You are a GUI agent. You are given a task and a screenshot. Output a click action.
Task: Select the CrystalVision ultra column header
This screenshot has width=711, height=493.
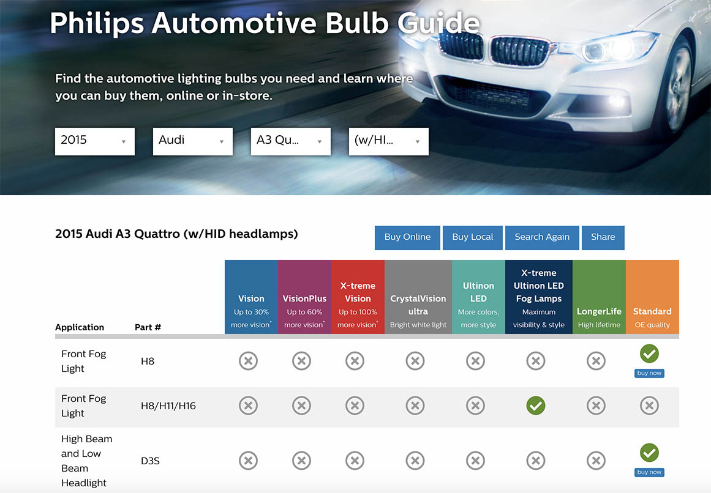pos(418,297)
